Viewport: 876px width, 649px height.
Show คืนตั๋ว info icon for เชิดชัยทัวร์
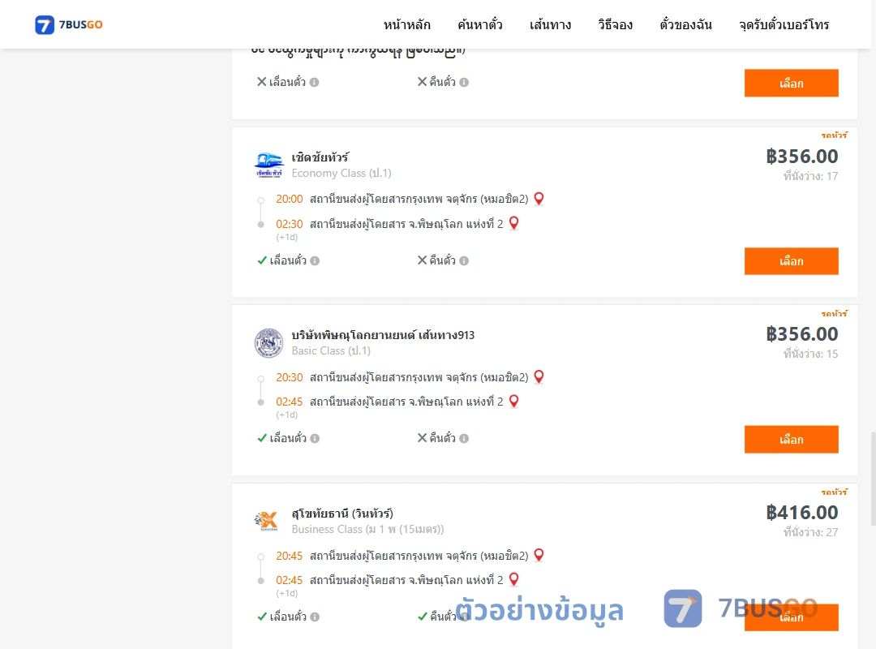coord(464,260)
